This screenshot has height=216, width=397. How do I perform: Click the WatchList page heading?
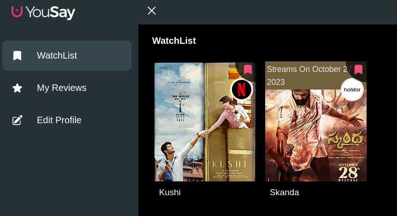[x=174, y=41]
